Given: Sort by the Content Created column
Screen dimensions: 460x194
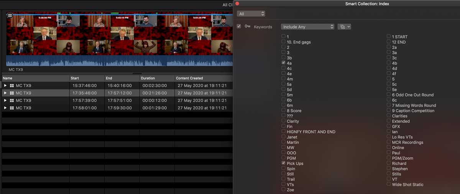Looking at the screenshot, I should pos(204,78).
